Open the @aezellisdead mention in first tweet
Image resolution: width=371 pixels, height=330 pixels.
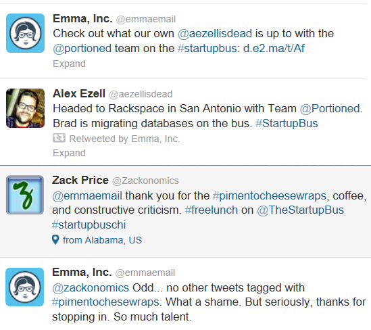pos(215,33)
